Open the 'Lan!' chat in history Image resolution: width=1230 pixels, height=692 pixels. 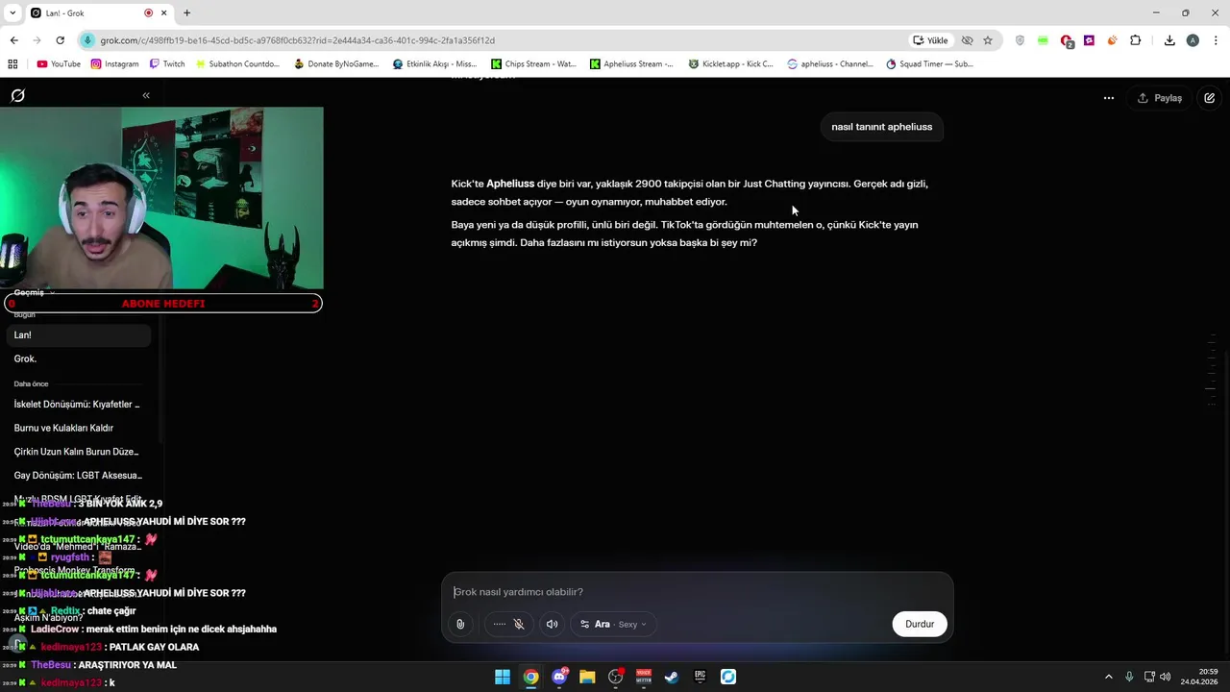[79, 335]
